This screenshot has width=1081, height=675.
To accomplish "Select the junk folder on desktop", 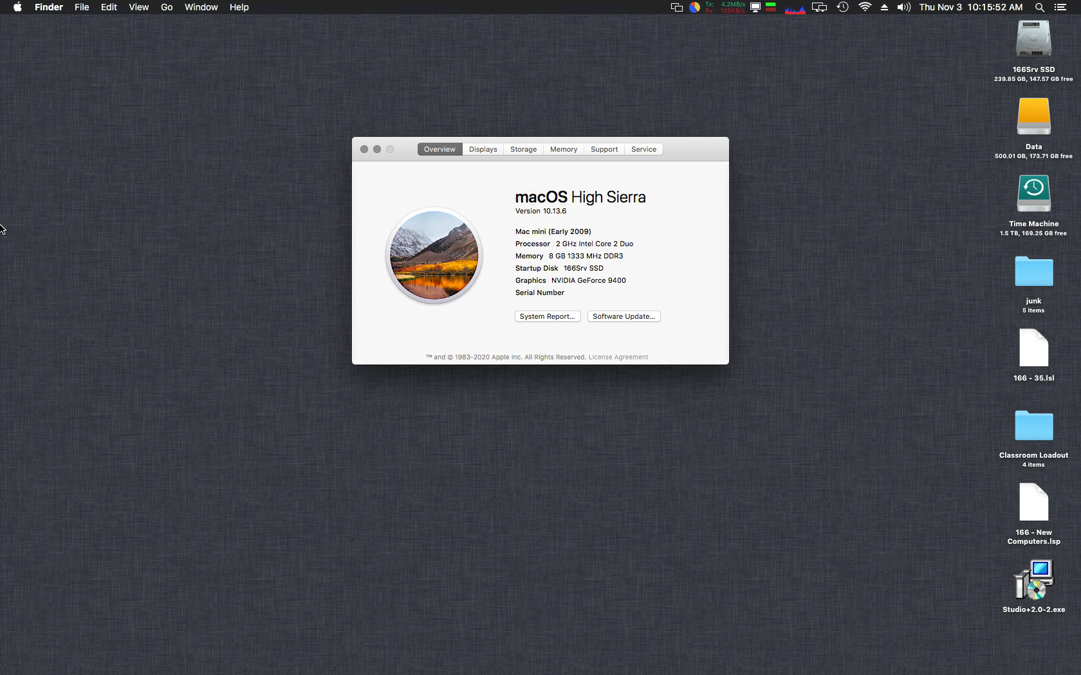I will coord(1034,271).
